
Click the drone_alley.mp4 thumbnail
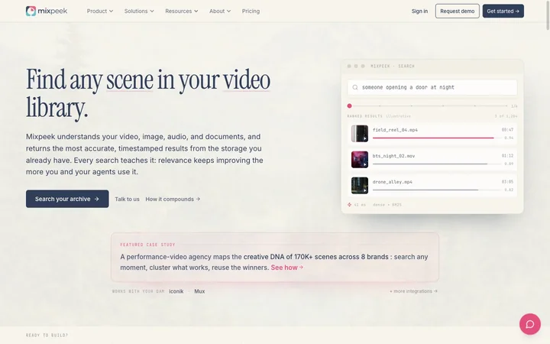(x=360, y=185)
